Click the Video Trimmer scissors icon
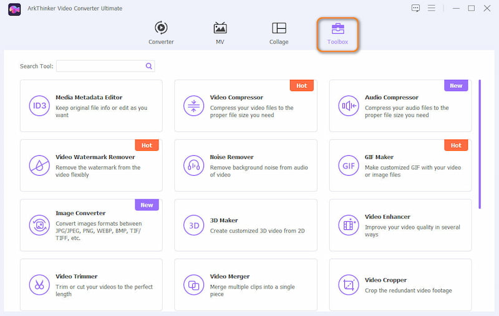499x316 pixels. click(39, 285)
